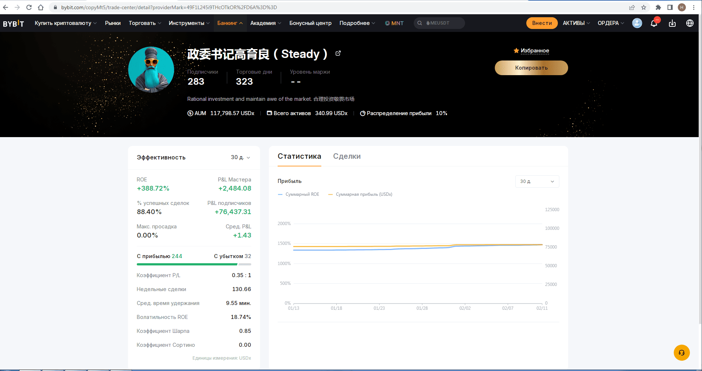Open the Банкинг menu
This screenshot has height=371, width=702.
[230, 23]
